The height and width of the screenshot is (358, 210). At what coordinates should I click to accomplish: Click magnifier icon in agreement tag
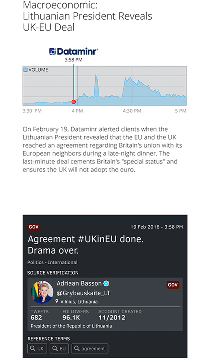77,348
